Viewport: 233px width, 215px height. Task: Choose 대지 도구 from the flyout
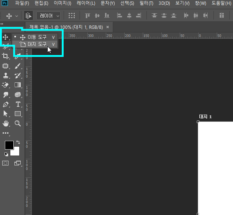[35, 44]
